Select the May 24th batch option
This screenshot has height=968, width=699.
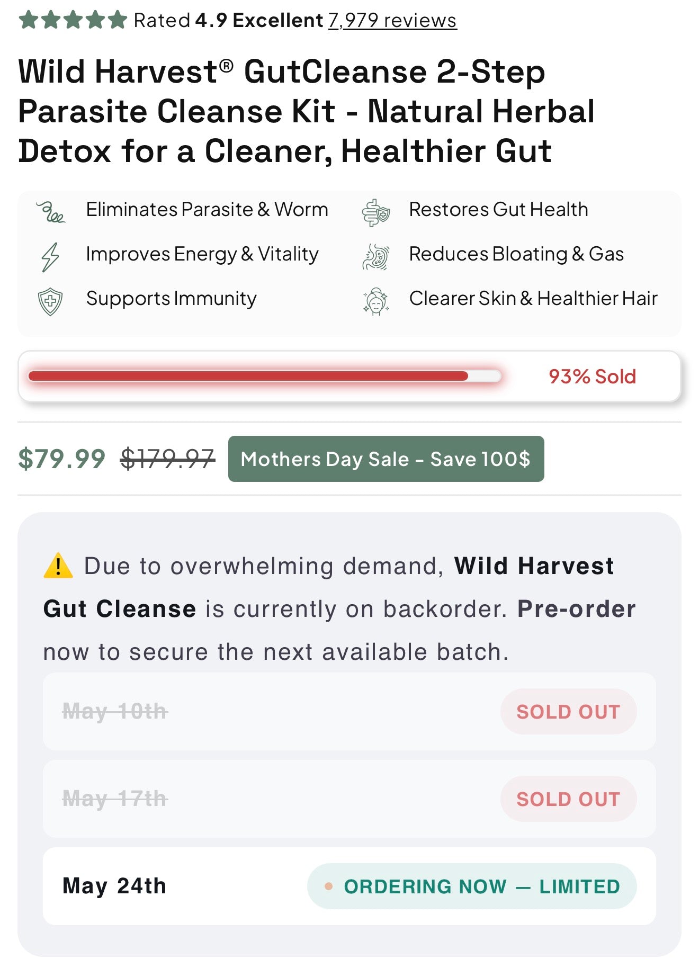pos(349,886)
